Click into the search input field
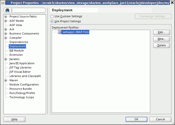This screenshot has height=125, width=175. (x=28, y=10)
